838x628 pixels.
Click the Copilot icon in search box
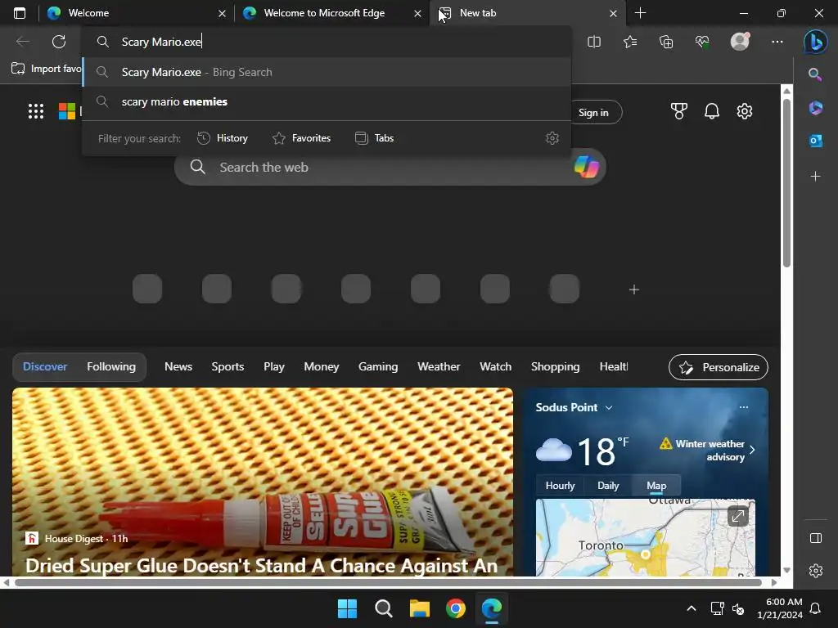[x=586, y=167]
